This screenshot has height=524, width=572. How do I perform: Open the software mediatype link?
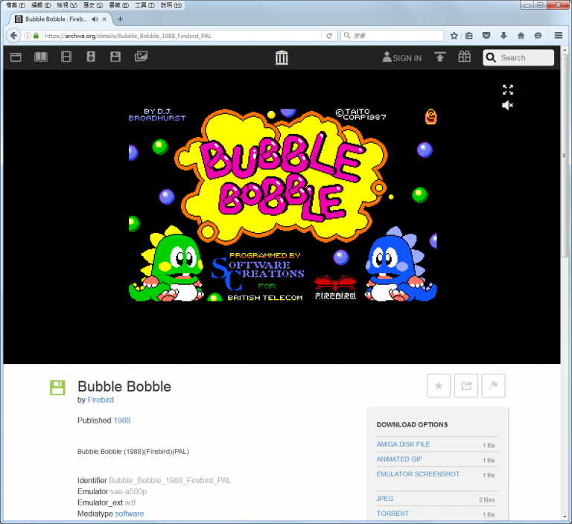coord(129,514)
